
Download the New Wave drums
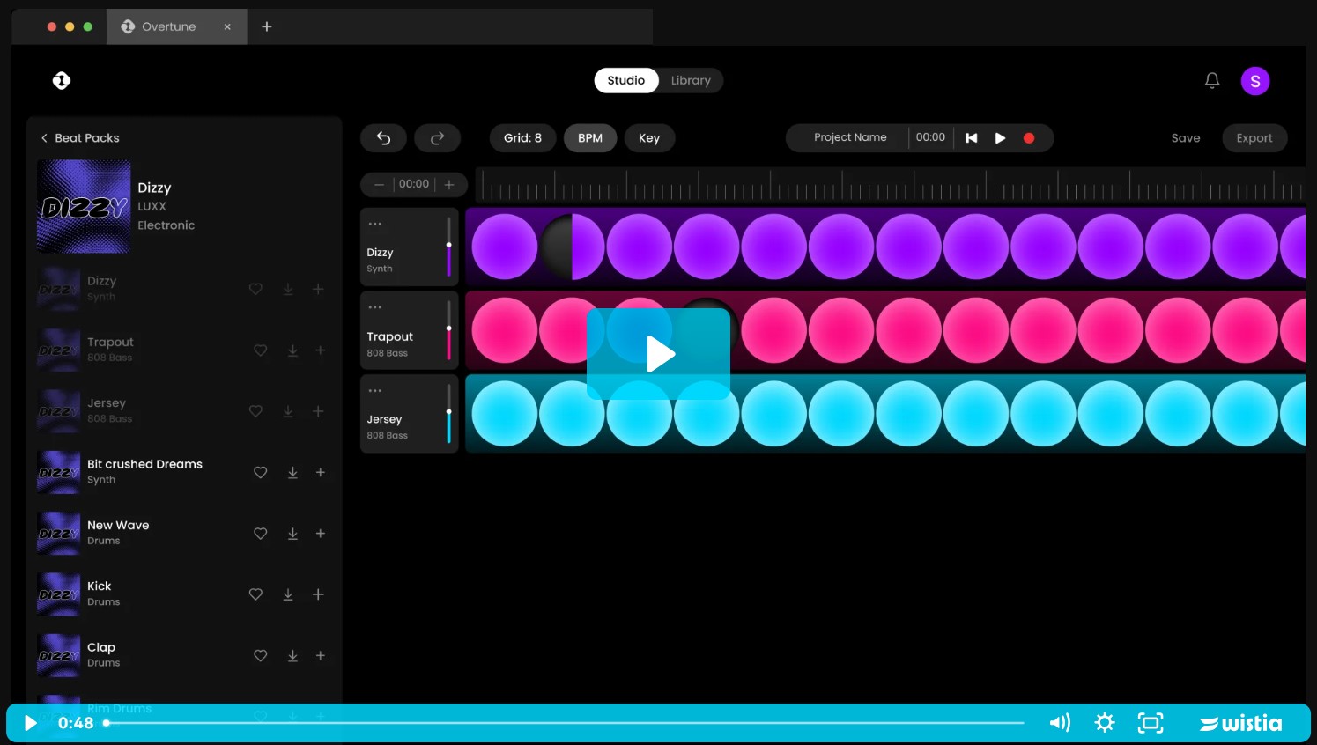(292, 534)
